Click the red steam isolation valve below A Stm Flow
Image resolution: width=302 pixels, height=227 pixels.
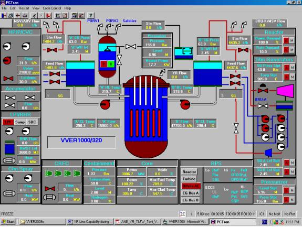[52, 50]
